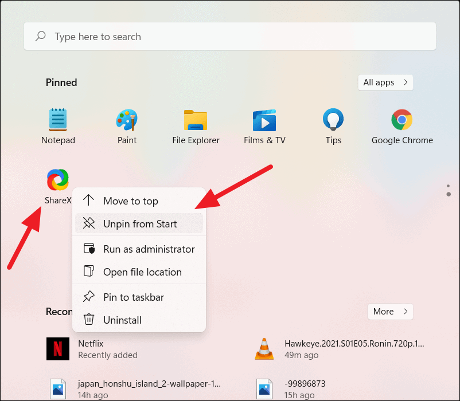Click the All apps chevron arrow
Image resolution: width=460 pixels, height=401 pixels.
point(406,82)
